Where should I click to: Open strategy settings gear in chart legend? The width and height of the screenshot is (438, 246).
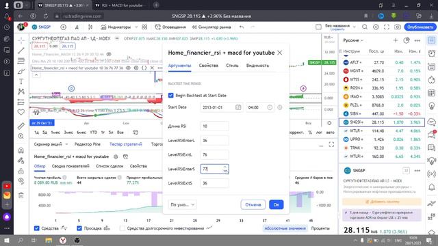136,68
